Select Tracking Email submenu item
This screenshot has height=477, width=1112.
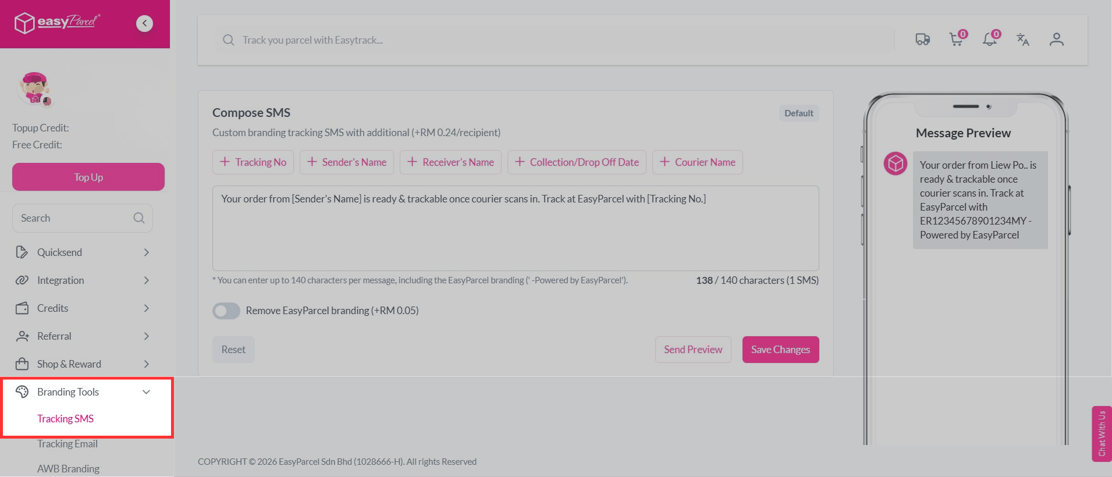(67, 444)
